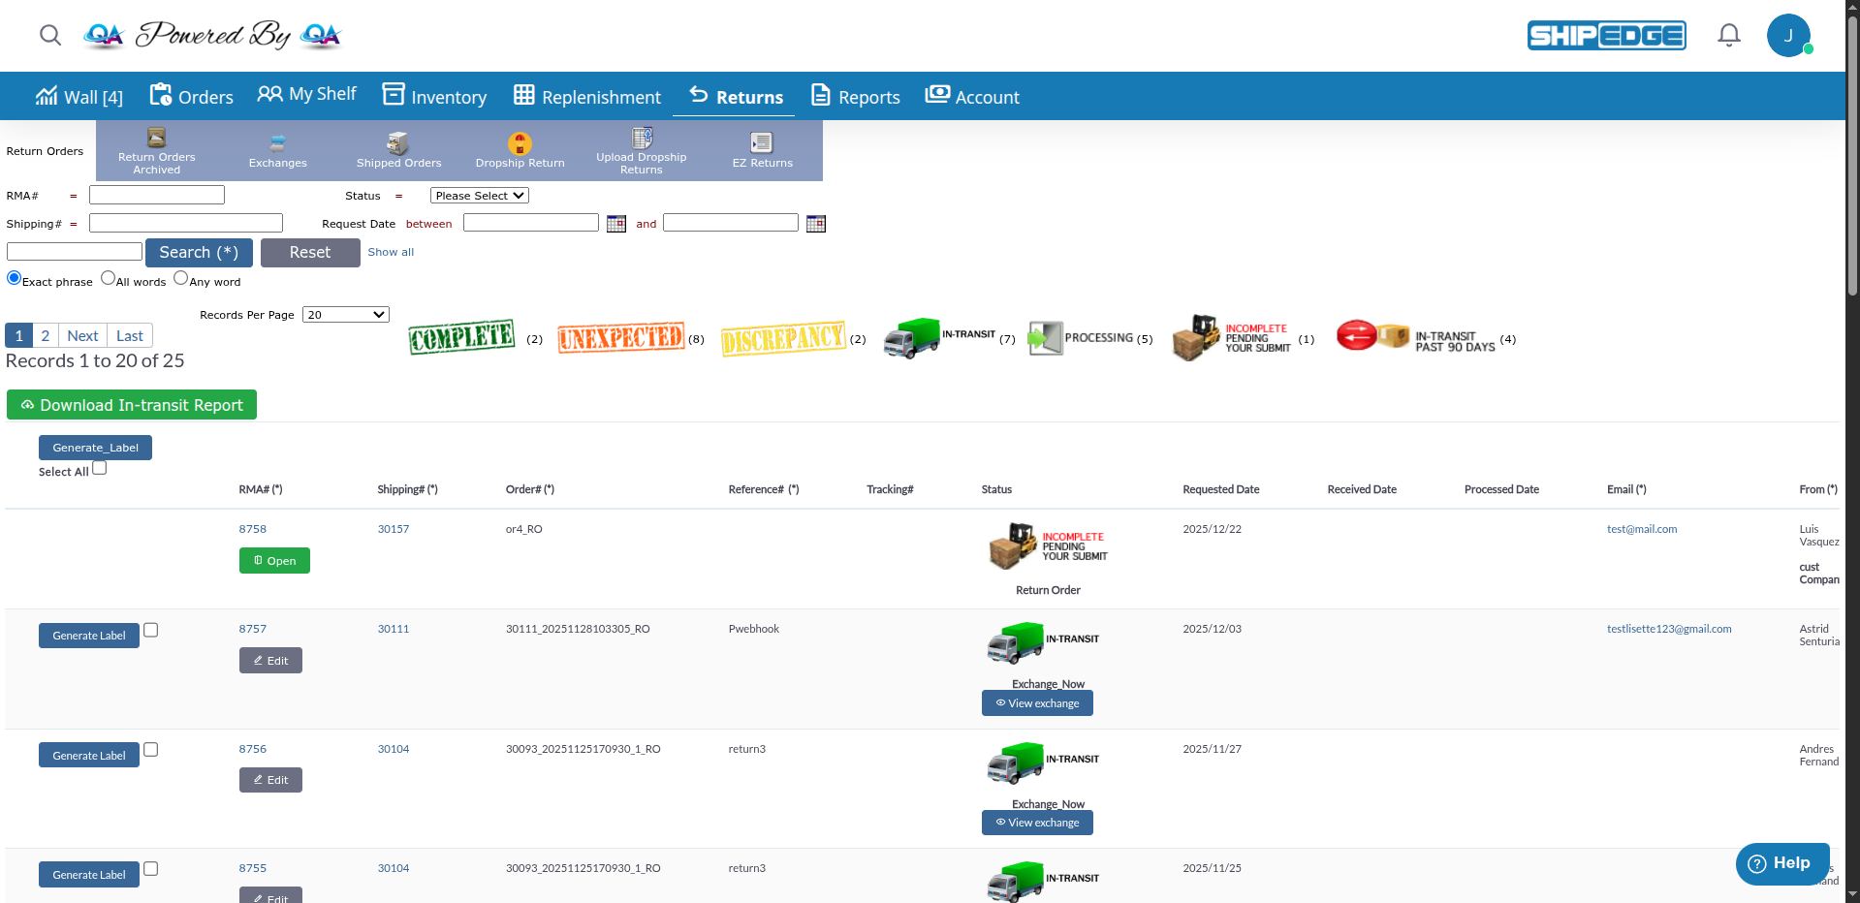Check the checkbox beside RMA 8757

click(150, 629)
